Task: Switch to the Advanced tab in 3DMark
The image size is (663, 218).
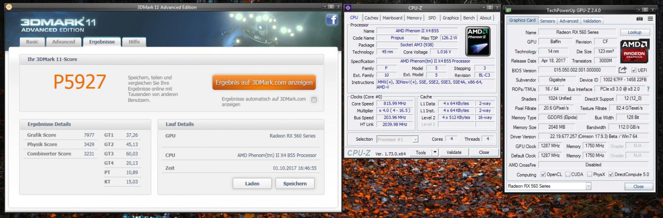Action: [x=64, y=42]
